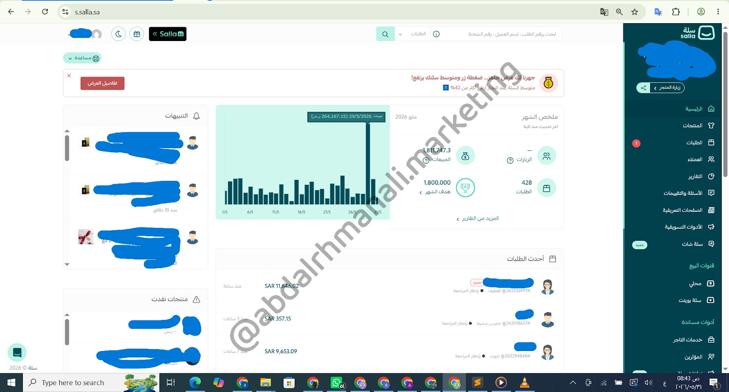Open WhatsApp from the taskbar
Screen dimensions: 729x392
click(337, 382)
